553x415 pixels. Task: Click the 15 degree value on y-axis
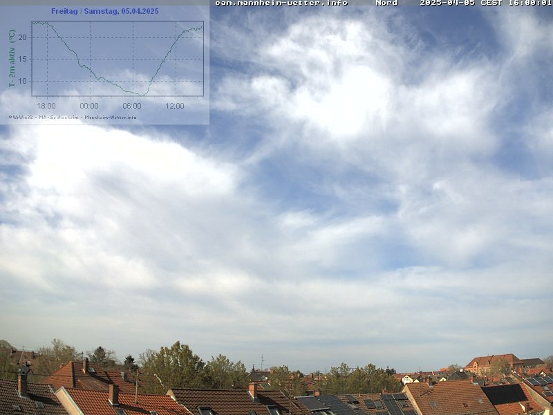click(22, 59)
